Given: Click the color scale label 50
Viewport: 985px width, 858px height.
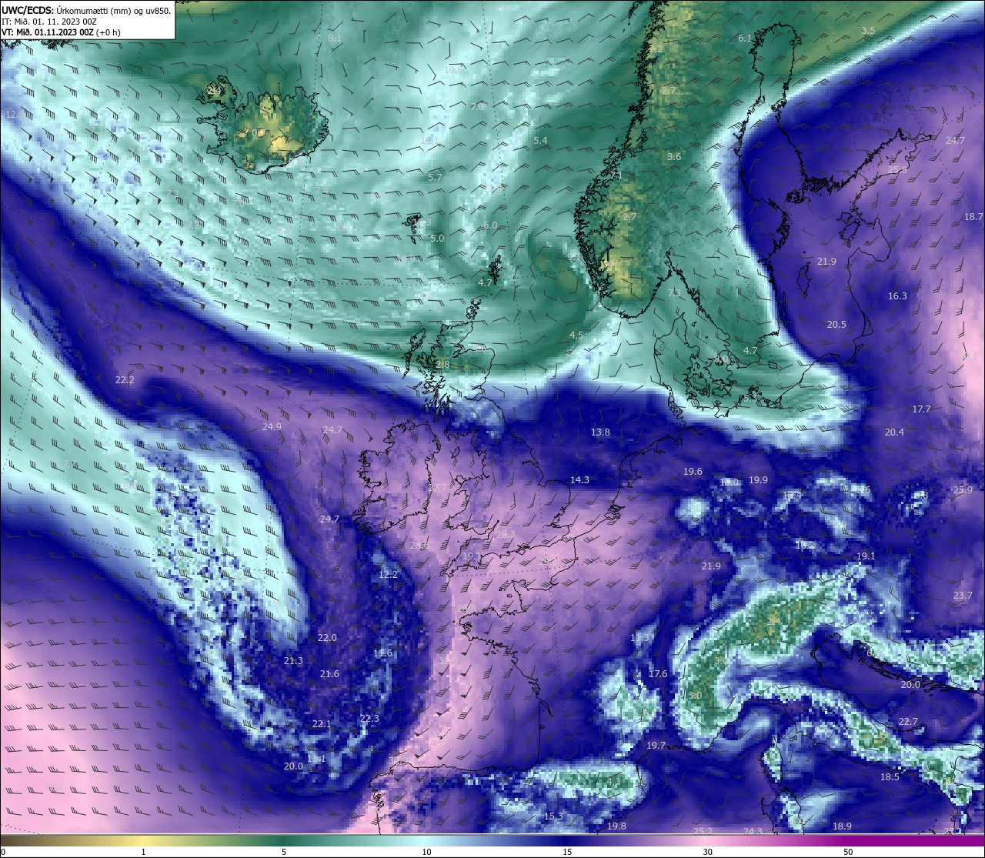Looking at the screenshot, I should click(x=848, y=852).
